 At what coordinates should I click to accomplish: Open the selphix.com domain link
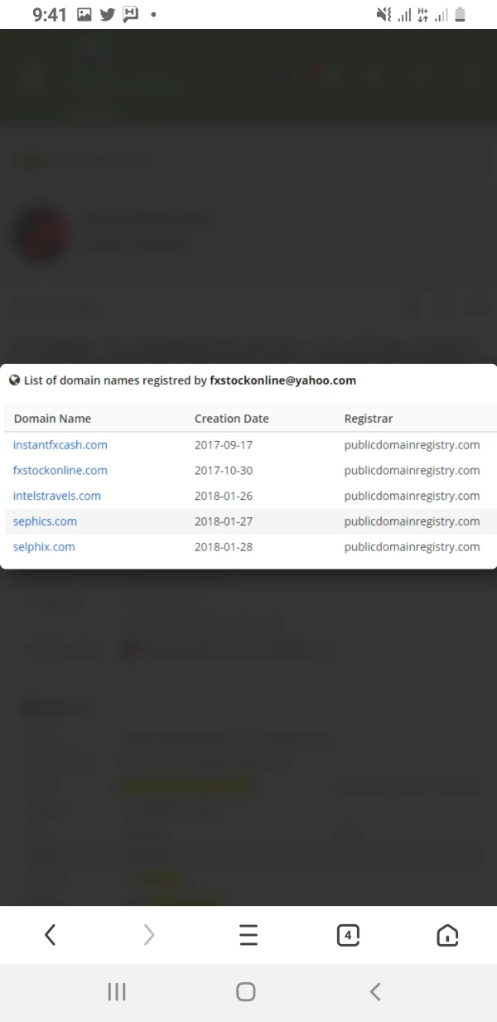44,547
